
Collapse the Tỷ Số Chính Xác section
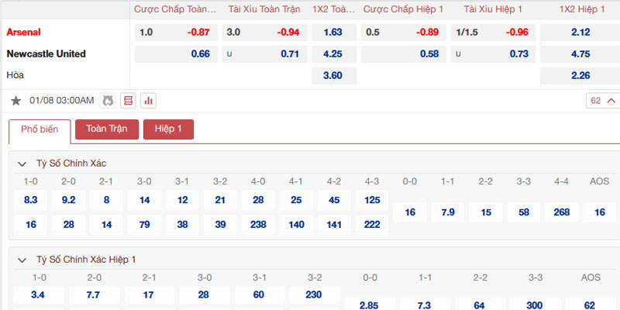[22, 164]
